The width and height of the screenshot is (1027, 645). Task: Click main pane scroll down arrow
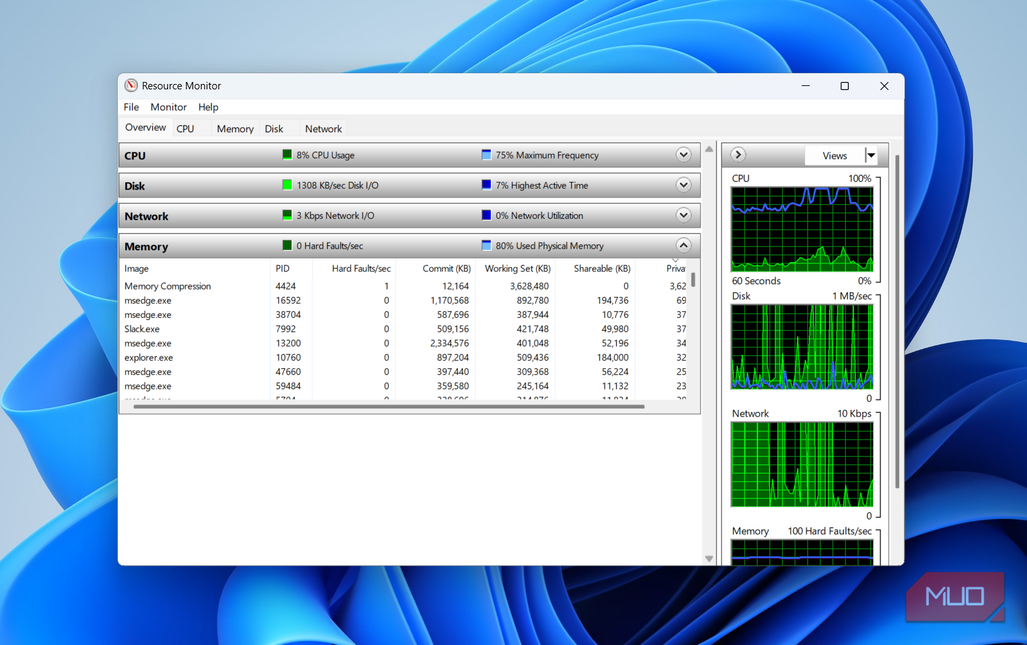point(709,558)
